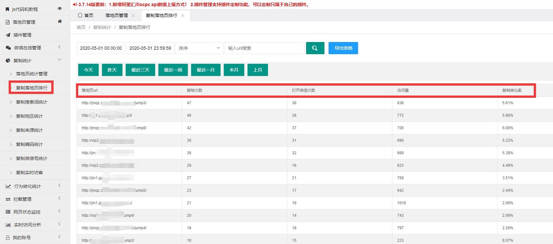This screenshot has width=553, height=244.
Task: Click the line chart 行为转化统计 icon
Action: click(x=8, y=186)
